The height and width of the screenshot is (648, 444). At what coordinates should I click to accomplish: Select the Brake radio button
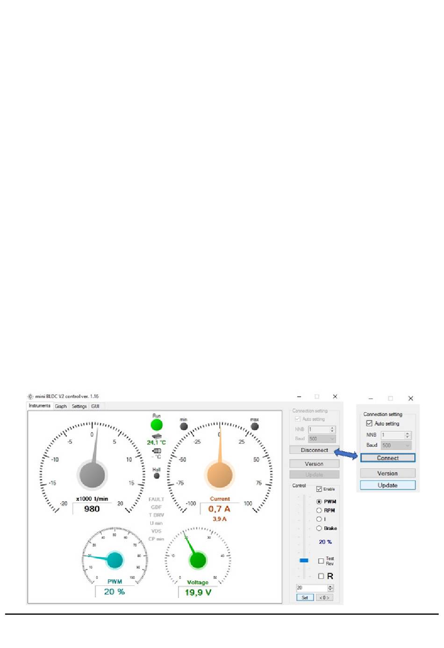[x=319, y=528]
